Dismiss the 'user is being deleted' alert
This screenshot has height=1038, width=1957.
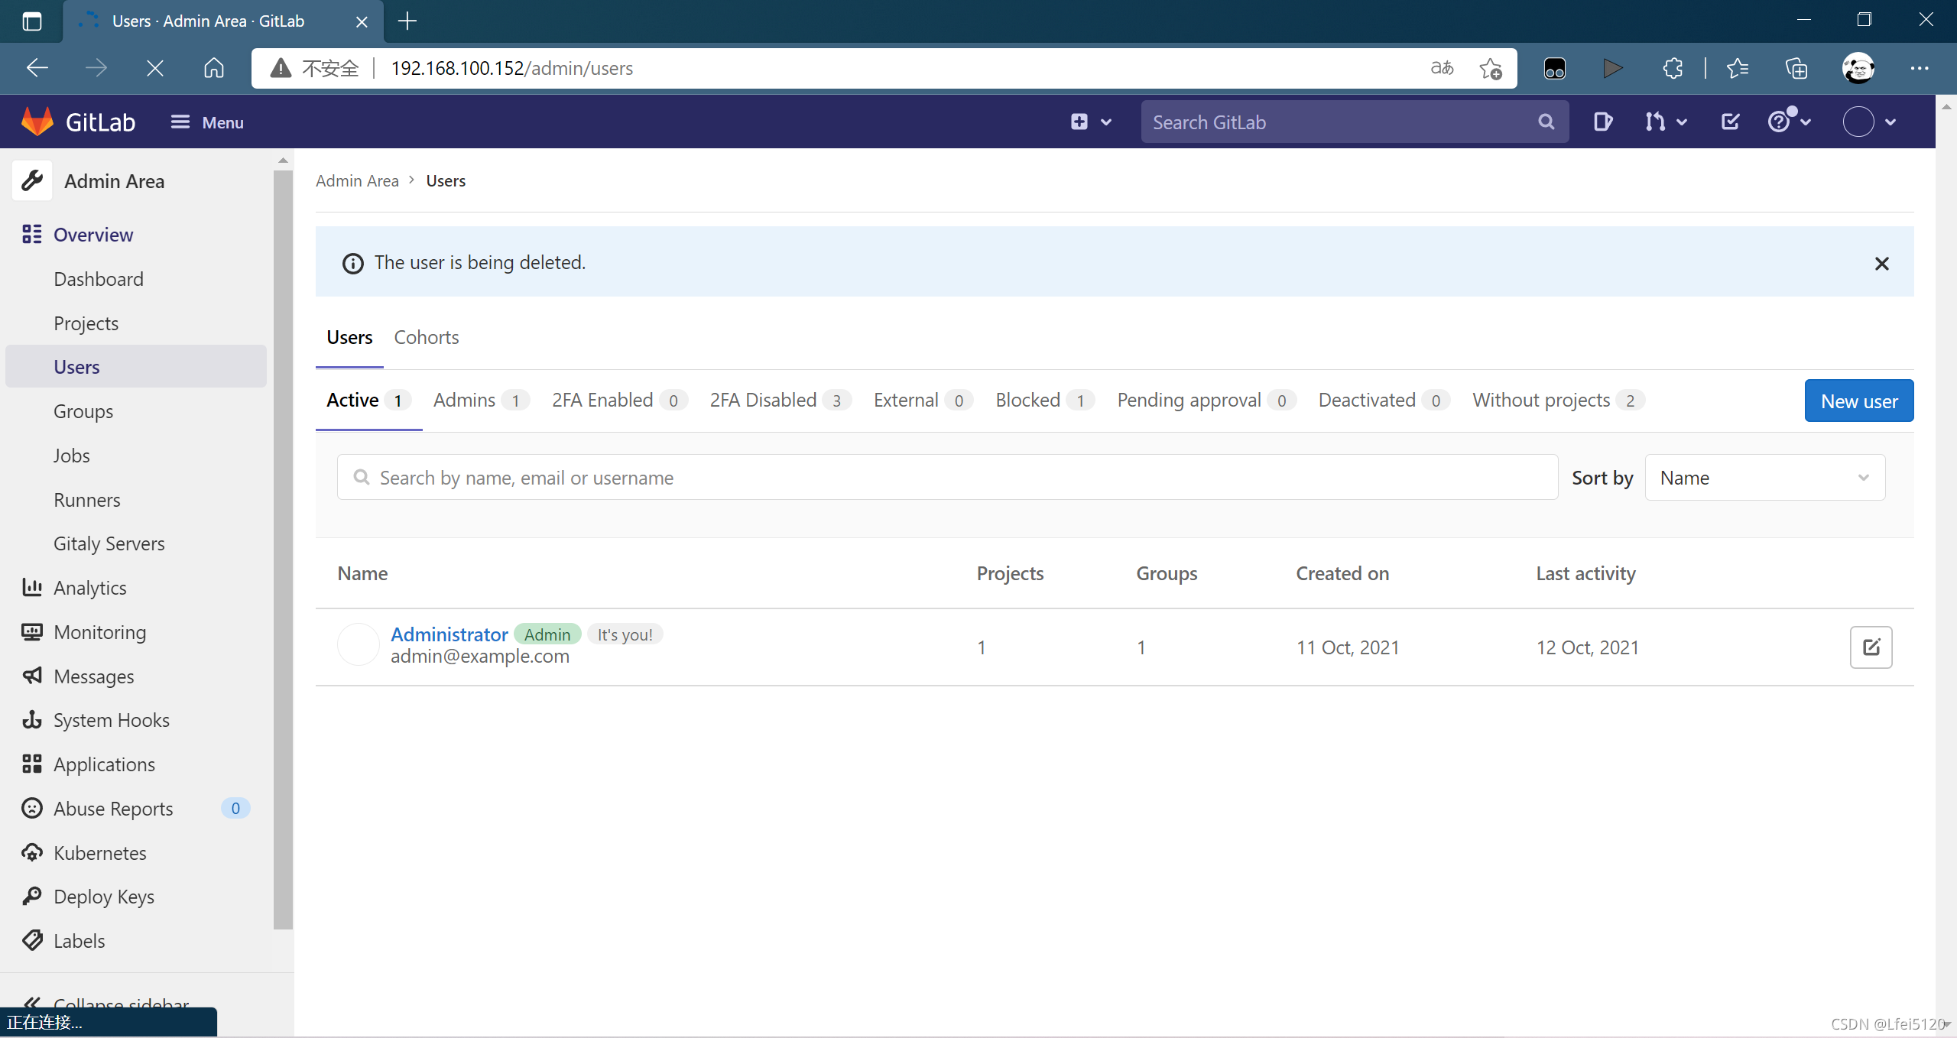[1882, 264]
